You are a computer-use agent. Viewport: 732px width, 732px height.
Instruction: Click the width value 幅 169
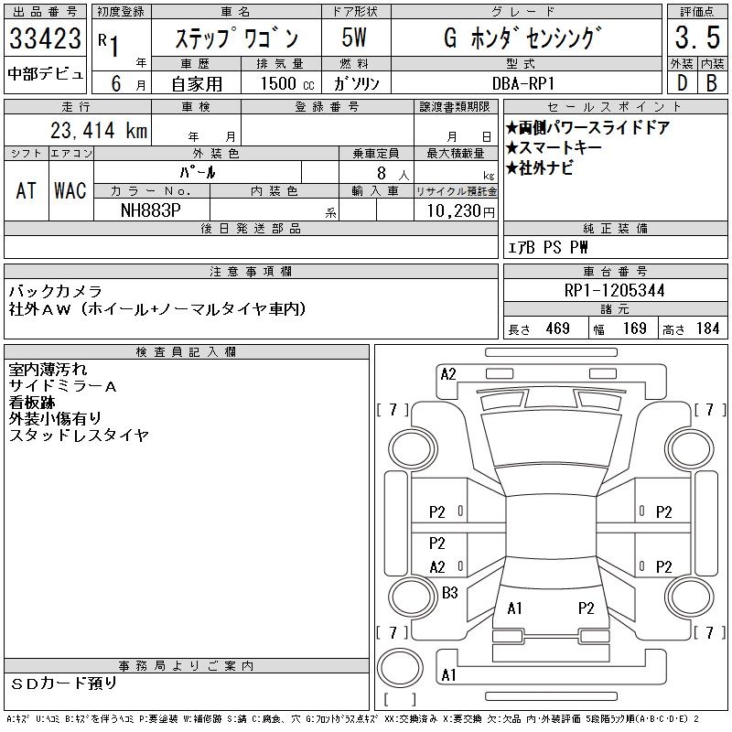[x=619, y=328]
